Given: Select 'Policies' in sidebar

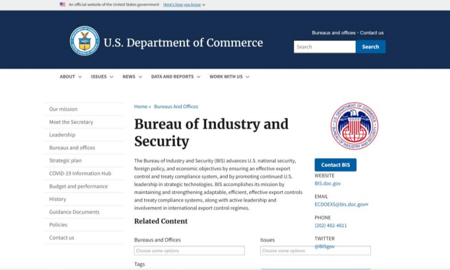Looking at the screenshot, I should [84, 225].
